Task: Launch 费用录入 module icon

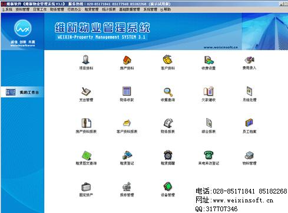Action: [249, 60]
